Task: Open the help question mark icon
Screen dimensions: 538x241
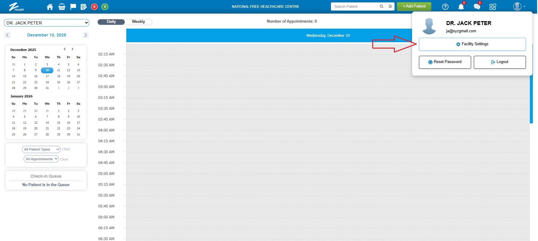Action: pos(445,7)
